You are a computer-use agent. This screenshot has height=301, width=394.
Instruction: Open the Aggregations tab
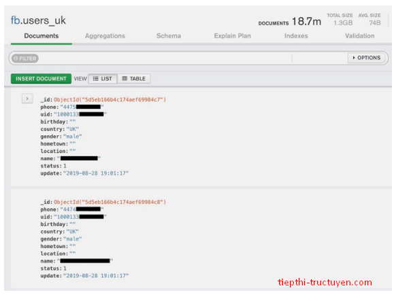point(105,36)
